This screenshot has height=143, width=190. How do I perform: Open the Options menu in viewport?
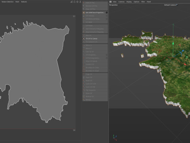tap(137, 2)
